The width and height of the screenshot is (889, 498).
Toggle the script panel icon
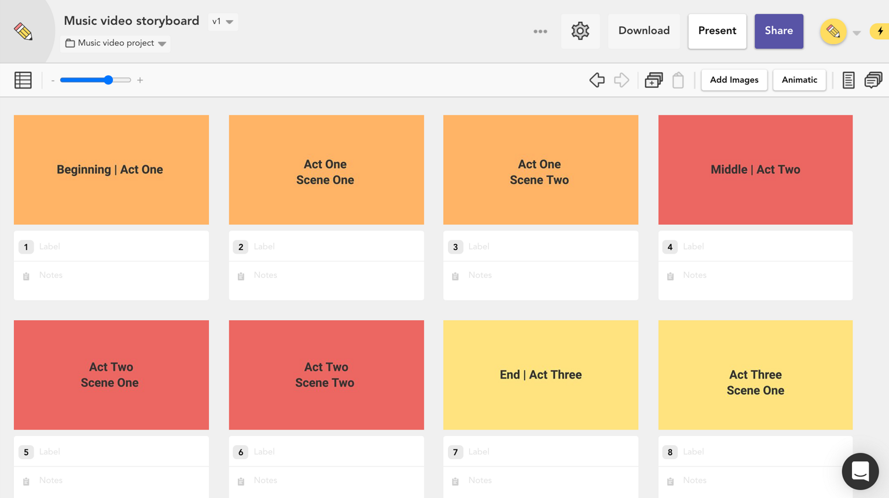(x=848, y=80)
